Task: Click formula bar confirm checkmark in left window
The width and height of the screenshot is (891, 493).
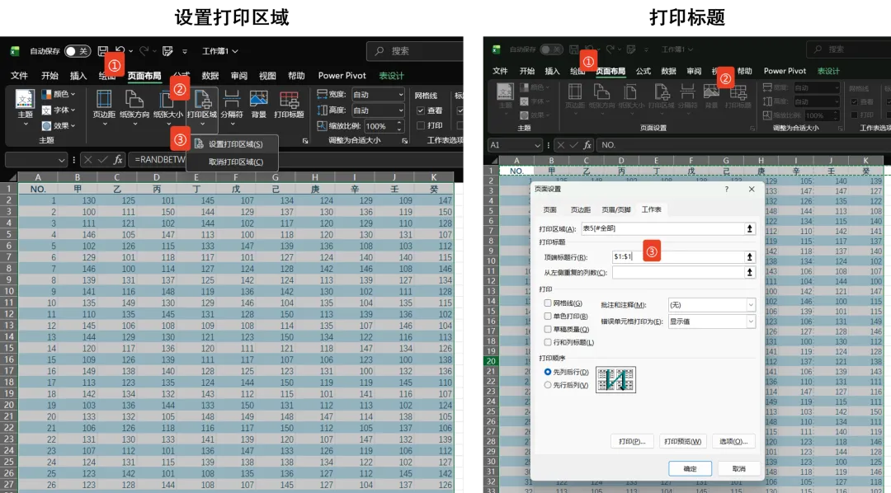Action: pos(102,160)
